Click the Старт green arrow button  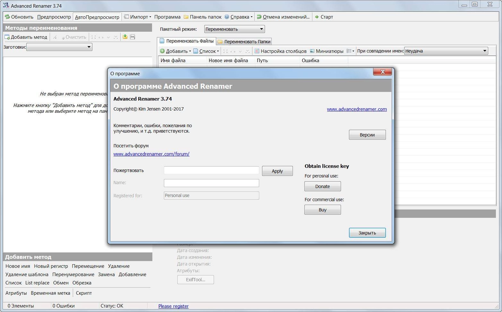324,17
